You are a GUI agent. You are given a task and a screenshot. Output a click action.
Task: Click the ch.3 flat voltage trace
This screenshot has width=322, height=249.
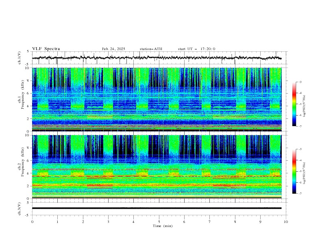point(157,208)
